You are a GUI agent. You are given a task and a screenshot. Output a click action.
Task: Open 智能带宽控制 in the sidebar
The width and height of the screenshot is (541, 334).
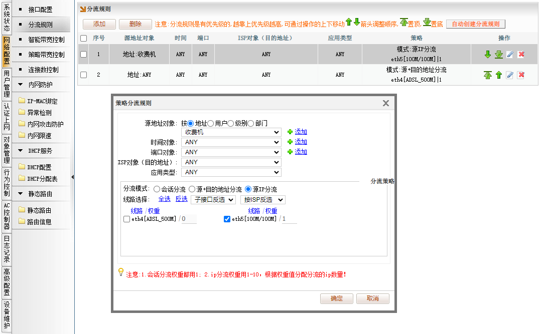coord(46,40)
